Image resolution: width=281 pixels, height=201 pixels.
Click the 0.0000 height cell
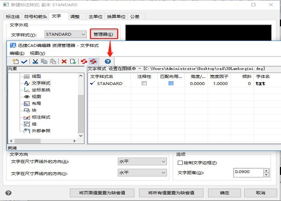click(x=198, y=84)
